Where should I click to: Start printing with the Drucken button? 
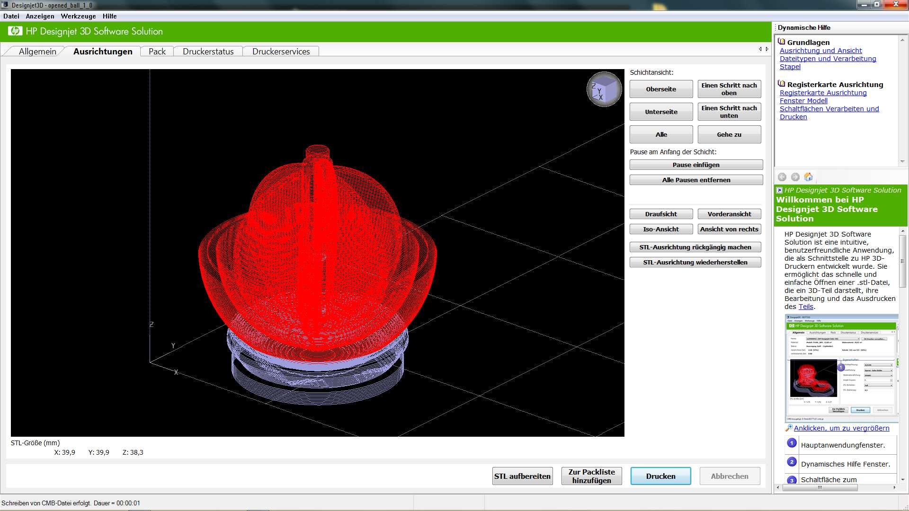point(661,476)
